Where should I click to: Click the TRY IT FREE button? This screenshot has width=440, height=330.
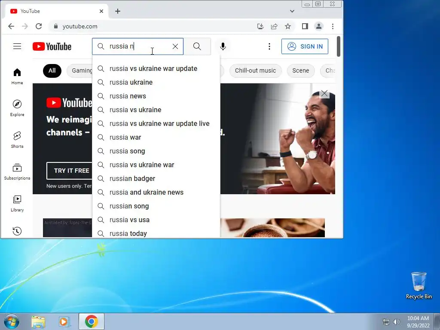(70, 171)
